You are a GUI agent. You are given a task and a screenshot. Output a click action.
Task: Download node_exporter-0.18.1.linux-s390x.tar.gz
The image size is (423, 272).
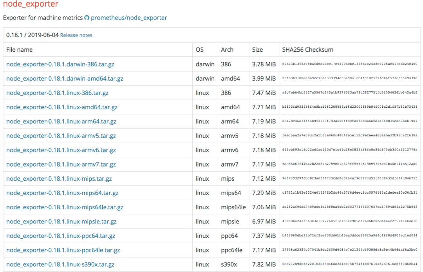coord(60,265)
